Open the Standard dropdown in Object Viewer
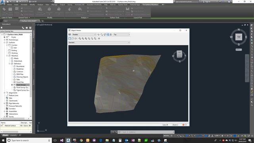The height and width of the screenshot is (143, 254). (99, 43)
